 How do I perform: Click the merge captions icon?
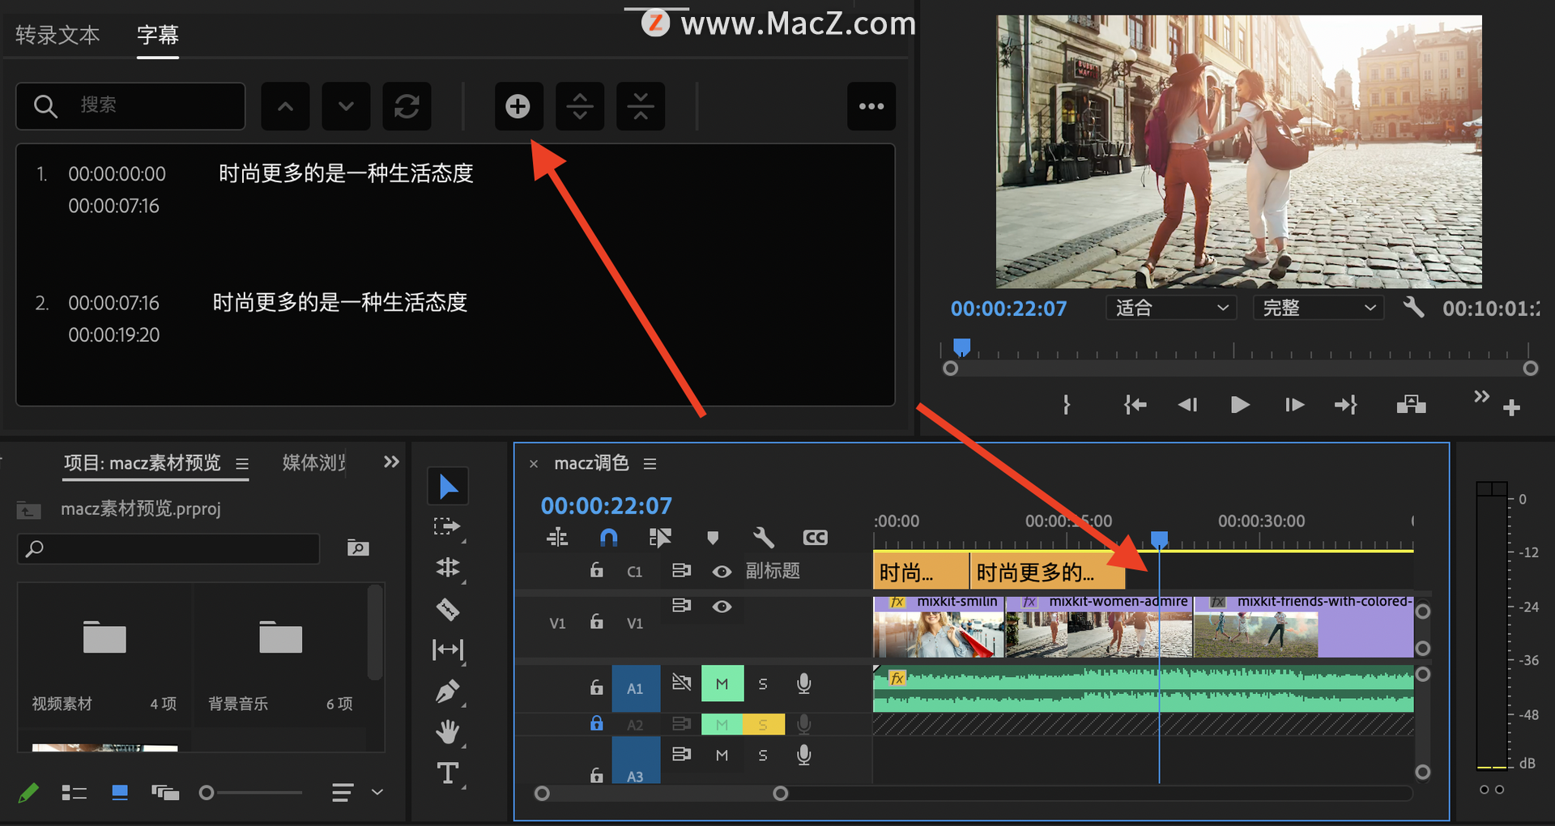click(641, 106)
